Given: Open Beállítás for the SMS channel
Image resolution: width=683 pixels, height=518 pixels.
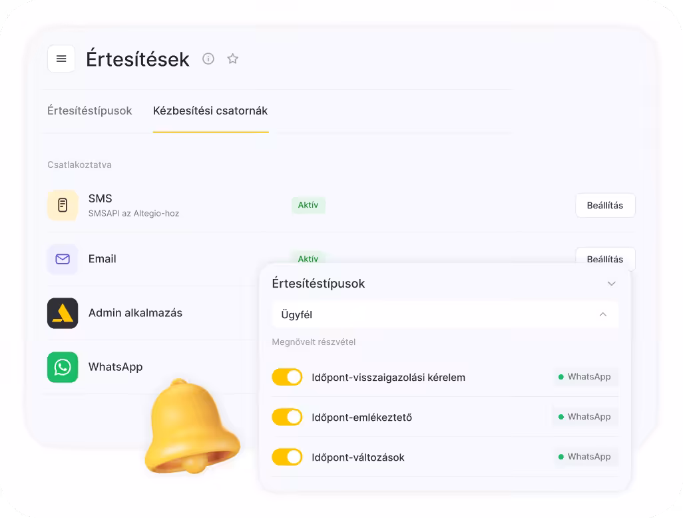Looking at the screenshot, I should [x=605, y=205].
